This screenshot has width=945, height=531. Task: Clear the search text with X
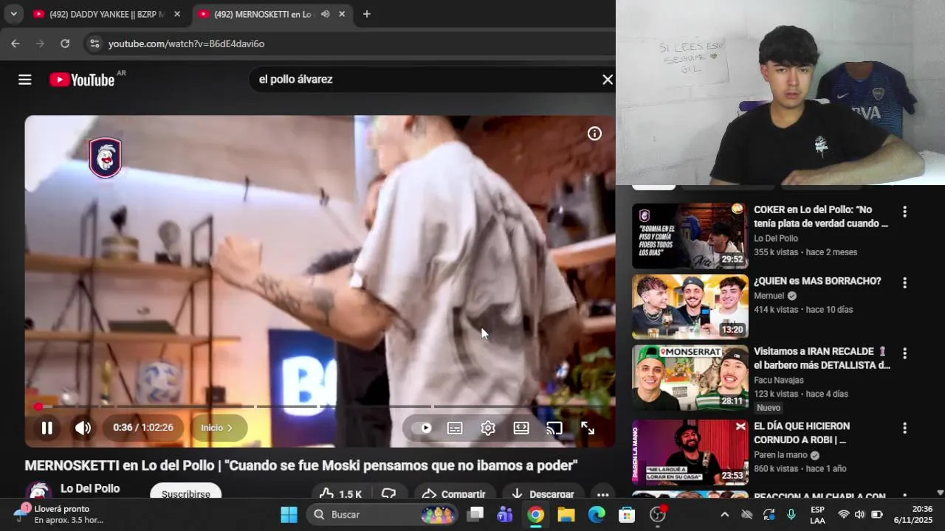coord(608,80)
